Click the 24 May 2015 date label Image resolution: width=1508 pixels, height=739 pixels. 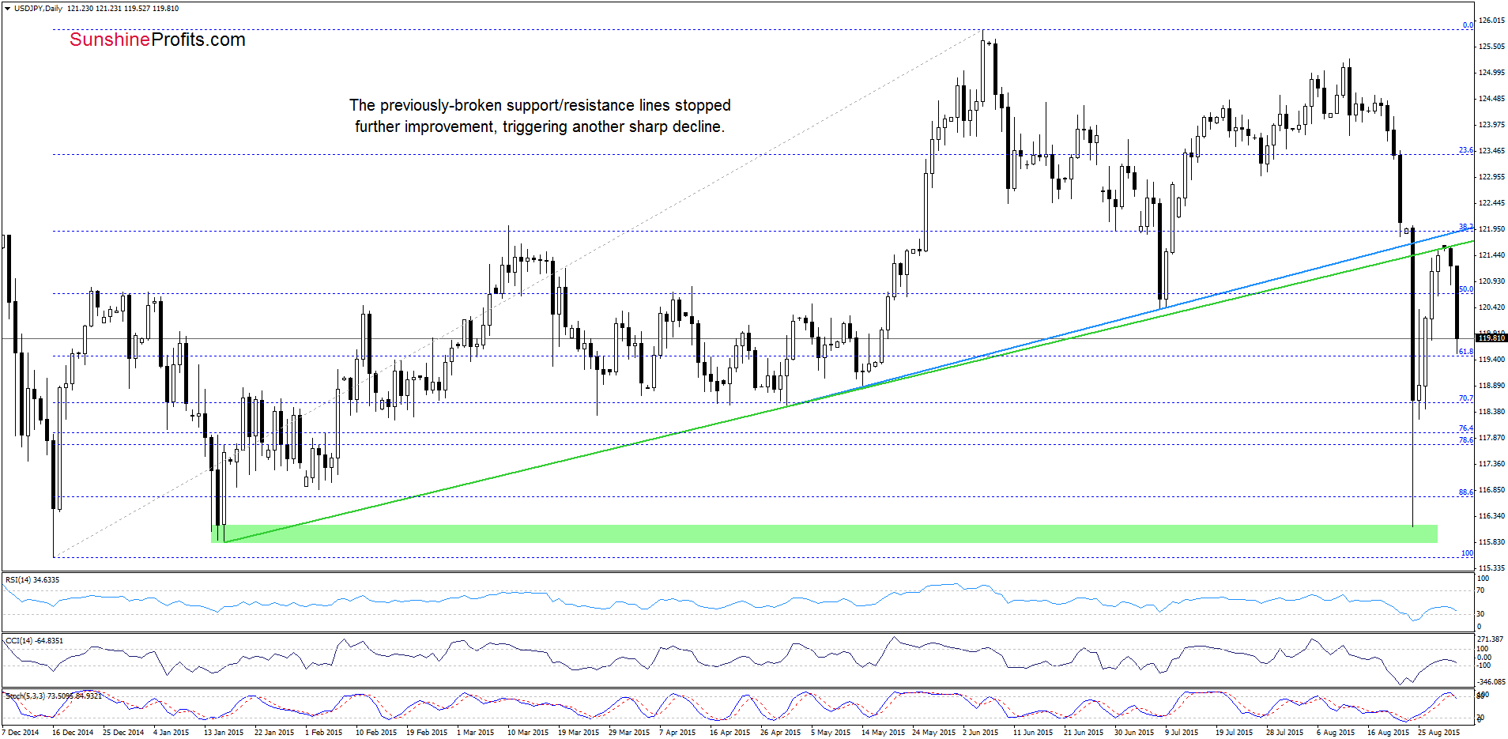934,732
